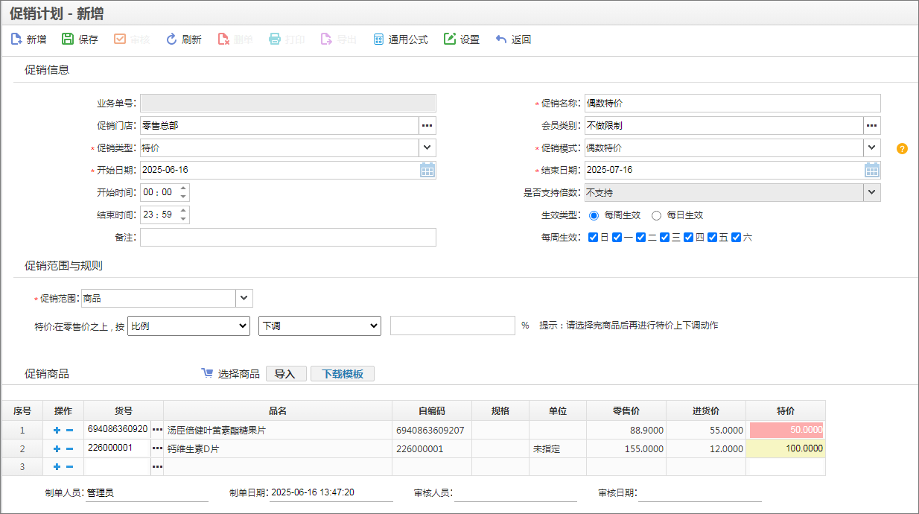Increase 结束时间 with spinner up arrow
This screenshot has height=514, width=919.
tap(183, 211)
